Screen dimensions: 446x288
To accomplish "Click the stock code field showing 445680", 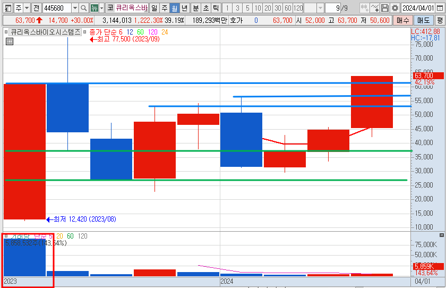I will 57,8.
